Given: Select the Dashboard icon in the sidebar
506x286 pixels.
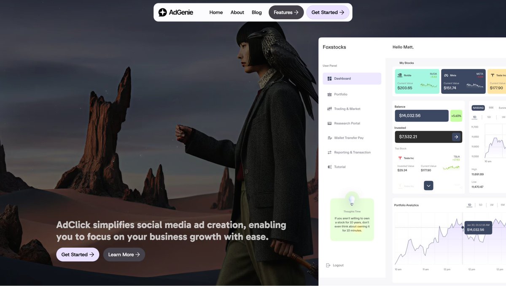Looking at the screenshot, I should [x=330, y=78].
